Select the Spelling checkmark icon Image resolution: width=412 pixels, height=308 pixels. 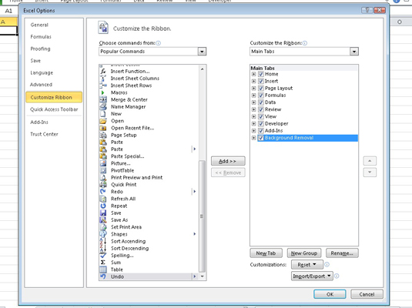tap(103, 255)
